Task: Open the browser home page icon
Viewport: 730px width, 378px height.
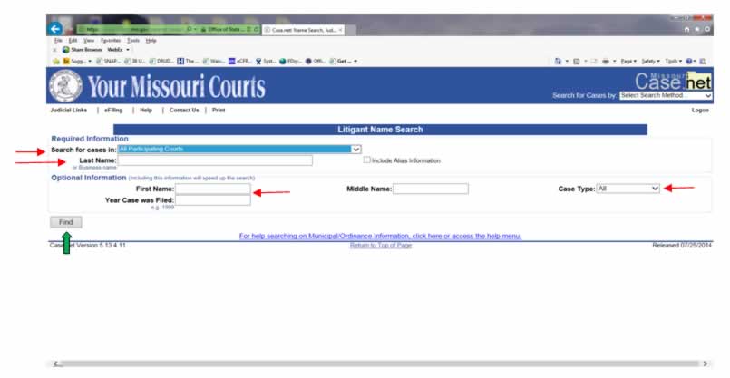Action: [687, 29]
